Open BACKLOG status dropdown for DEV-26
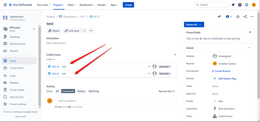 click(165, 67)
